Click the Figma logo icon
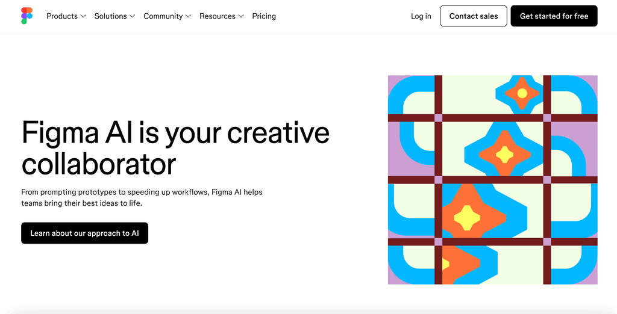 [x=27, y=16]
